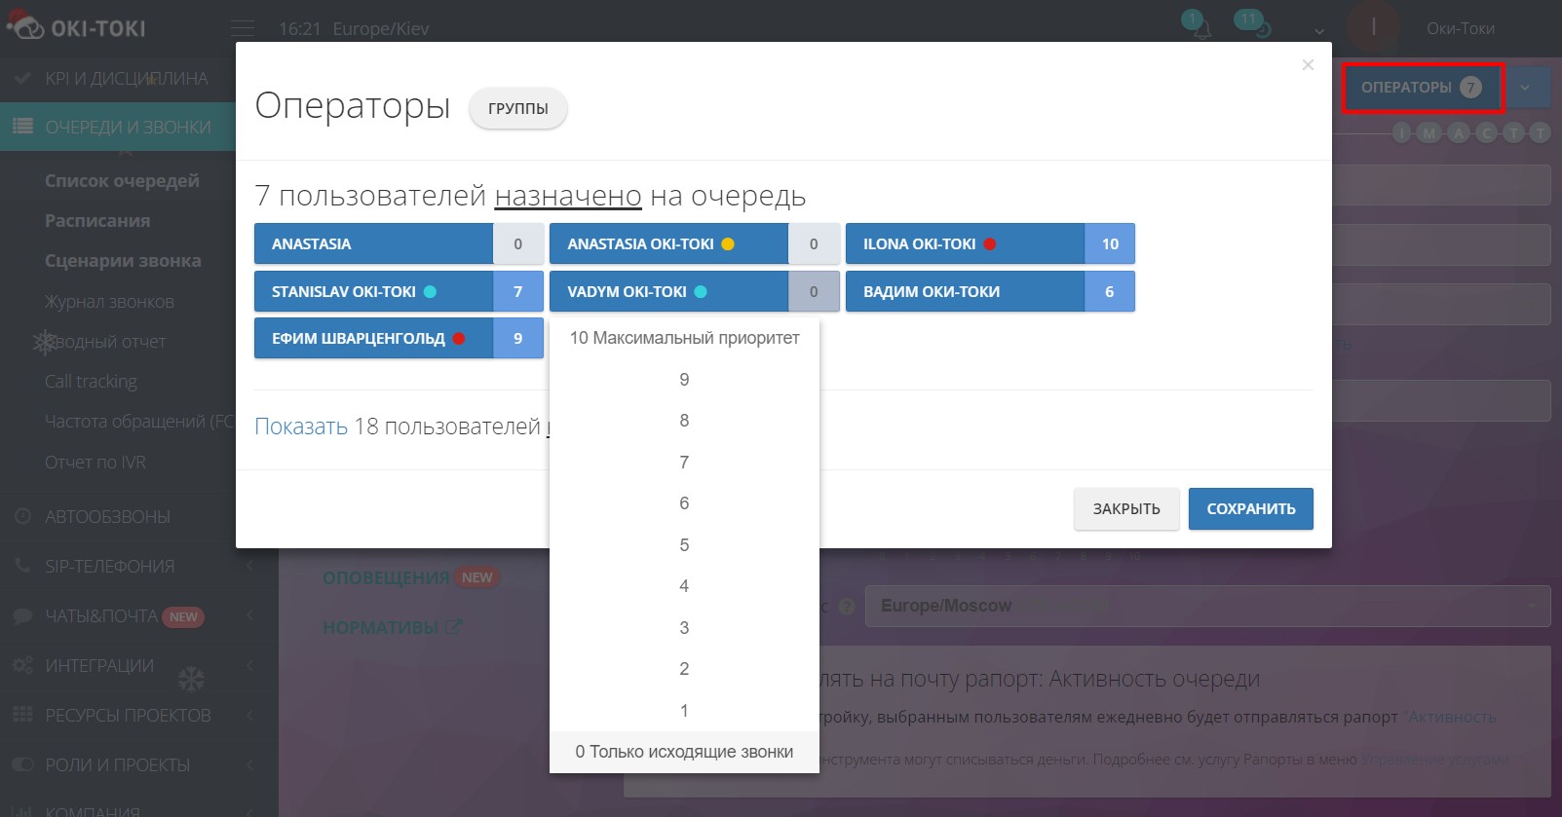Select priority 5 in the dropdown list
Screen dimensions: 1562x817
point(684,545)
